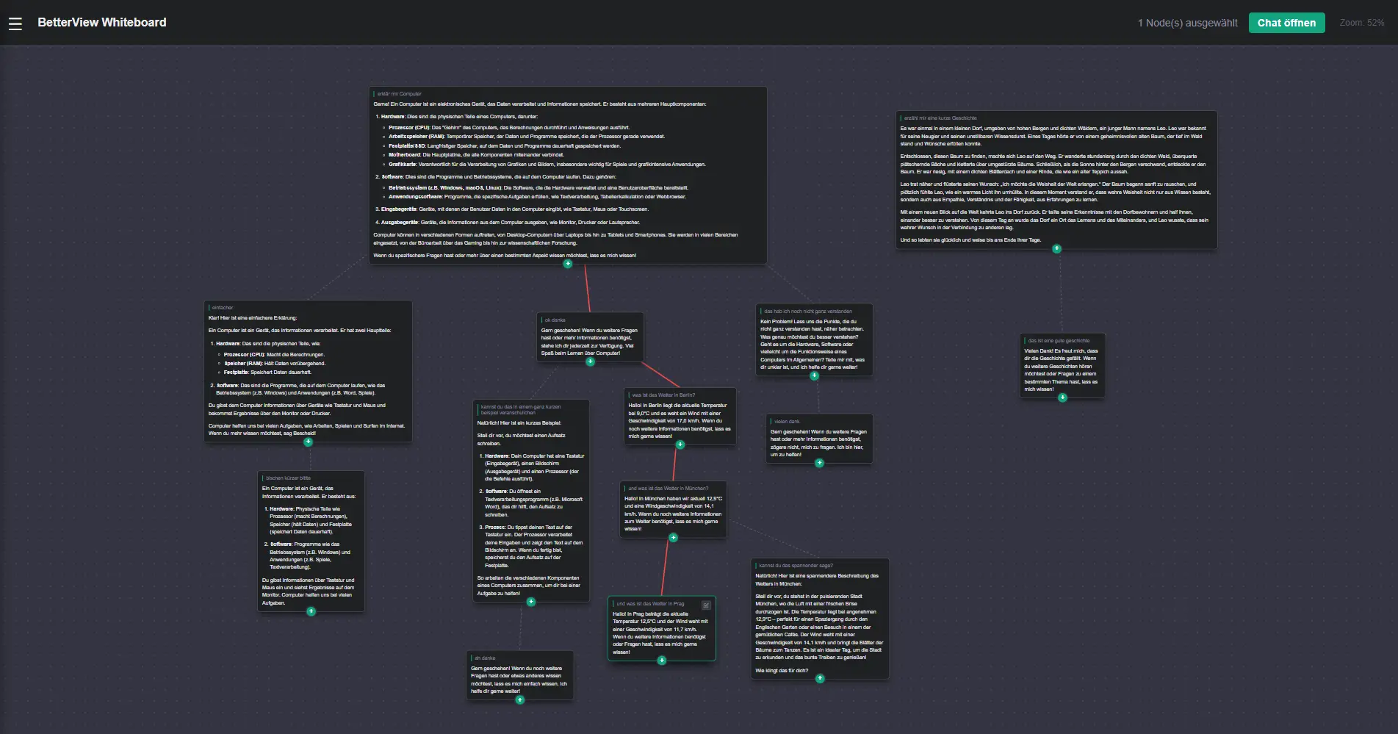
Task: Add child node under 'und was ist das Wetter in Prag'
Action: (661, 661)
